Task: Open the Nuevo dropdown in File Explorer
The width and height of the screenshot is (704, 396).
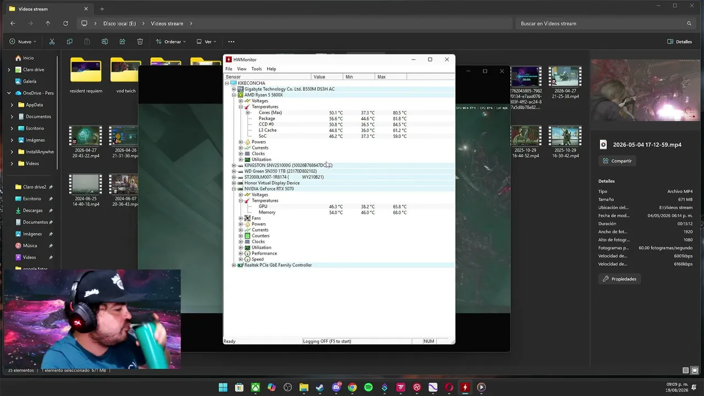Action: 23,42
